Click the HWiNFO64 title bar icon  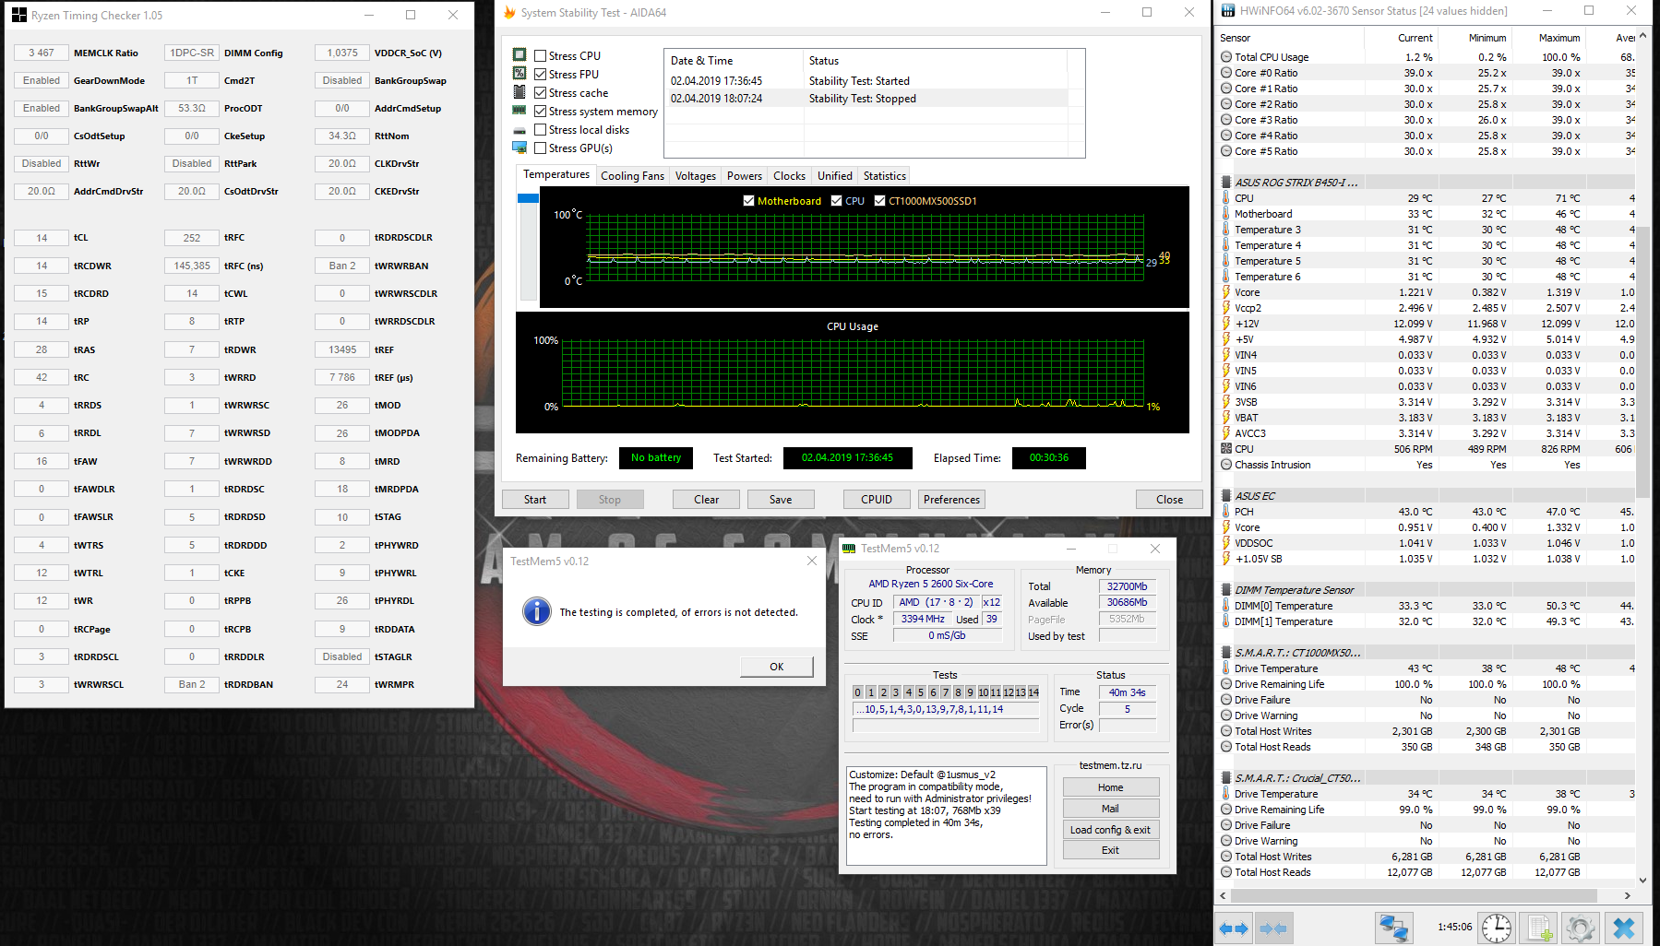point(1227,11)
